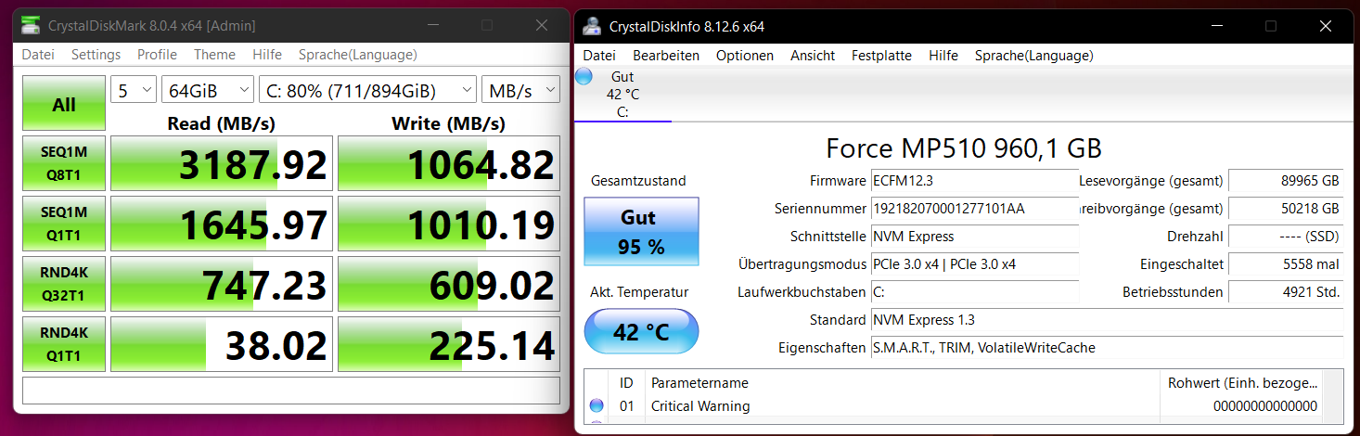Start the SEQ1M Q1T1 benchmark
Screen dimensions: 1360x436
(x=64, y=224)
